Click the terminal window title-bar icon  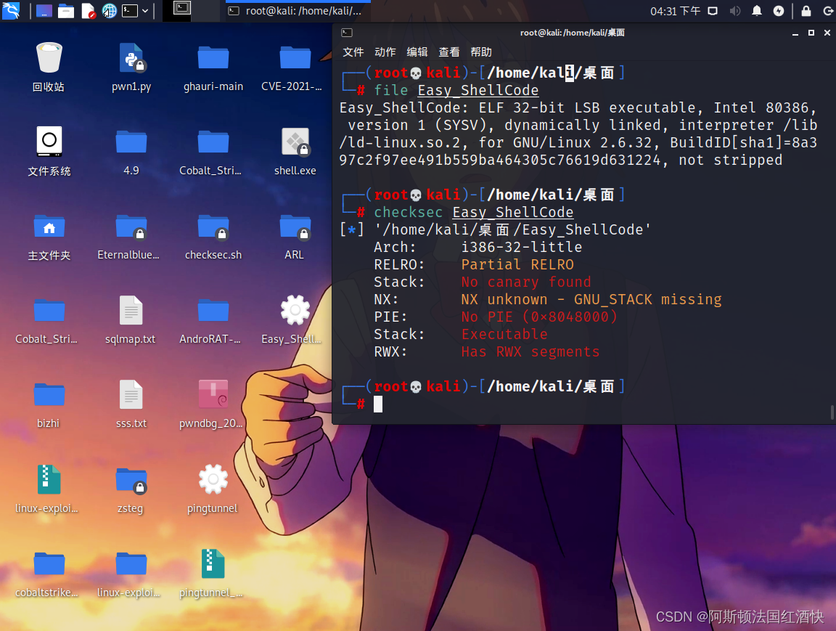[x=347, y=33]
